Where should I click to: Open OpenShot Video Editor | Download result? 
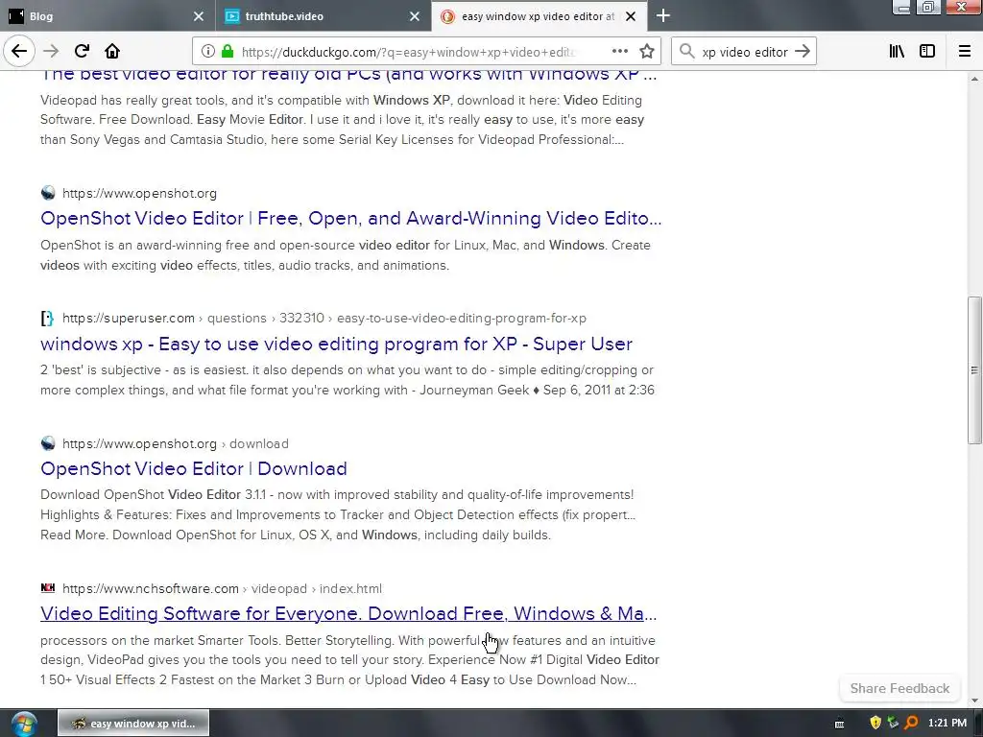coord(194,468)
